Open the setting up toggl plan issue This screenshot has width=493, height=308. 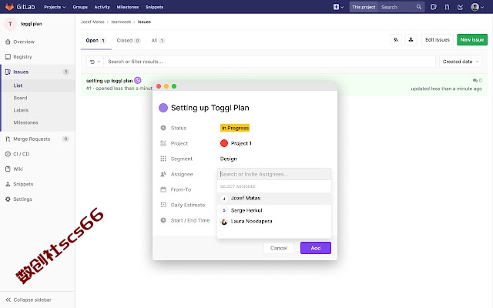[x=109, y=81]
